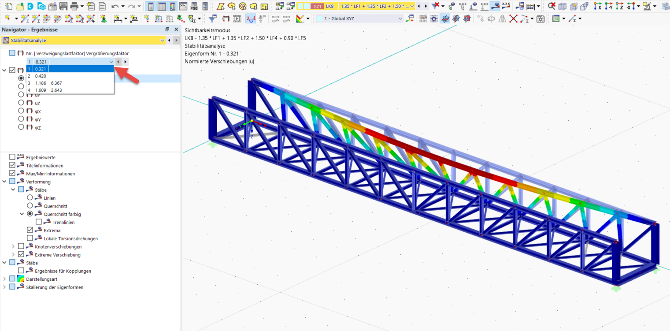Select eigenvalue 2 with factor 0.420
Screen dimensions: 670x331
pyautogui.click(x=70, y=76)
